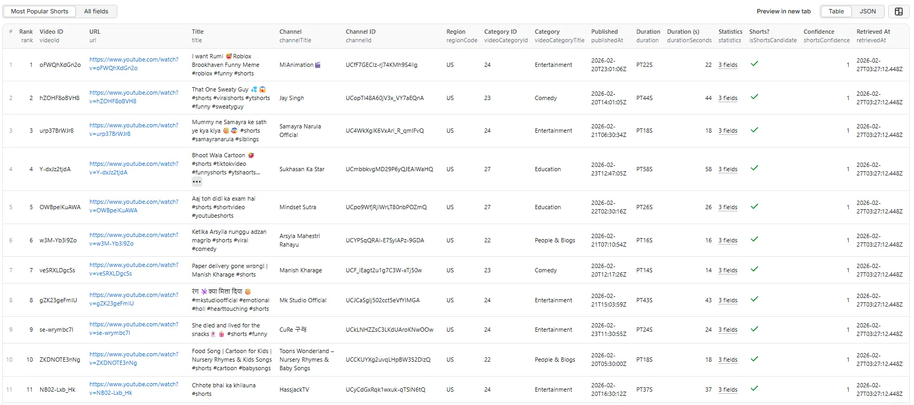Click Shorts checkmark in Mindset Sutra row

point(754,207)
